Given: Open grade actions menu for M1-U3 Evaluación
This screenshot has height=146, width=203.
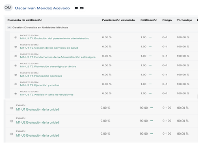Looking at the screenshot, I should click(x=151, y=134).
